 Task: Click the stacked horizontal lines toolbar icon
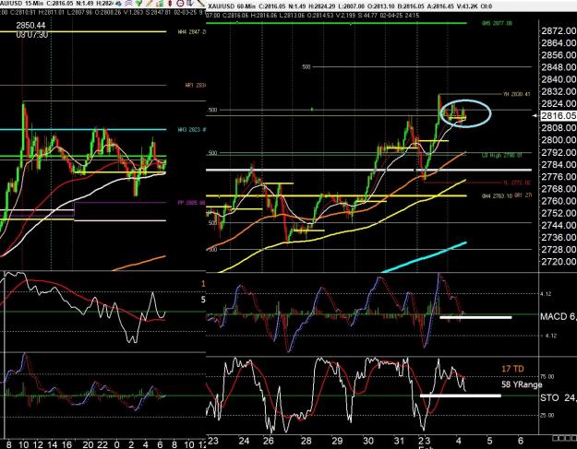(x=128, y=3)
